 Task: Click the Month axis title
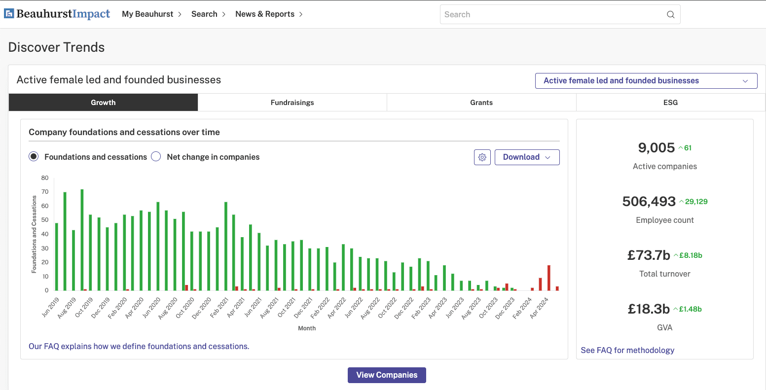click(x=307, y=328)
